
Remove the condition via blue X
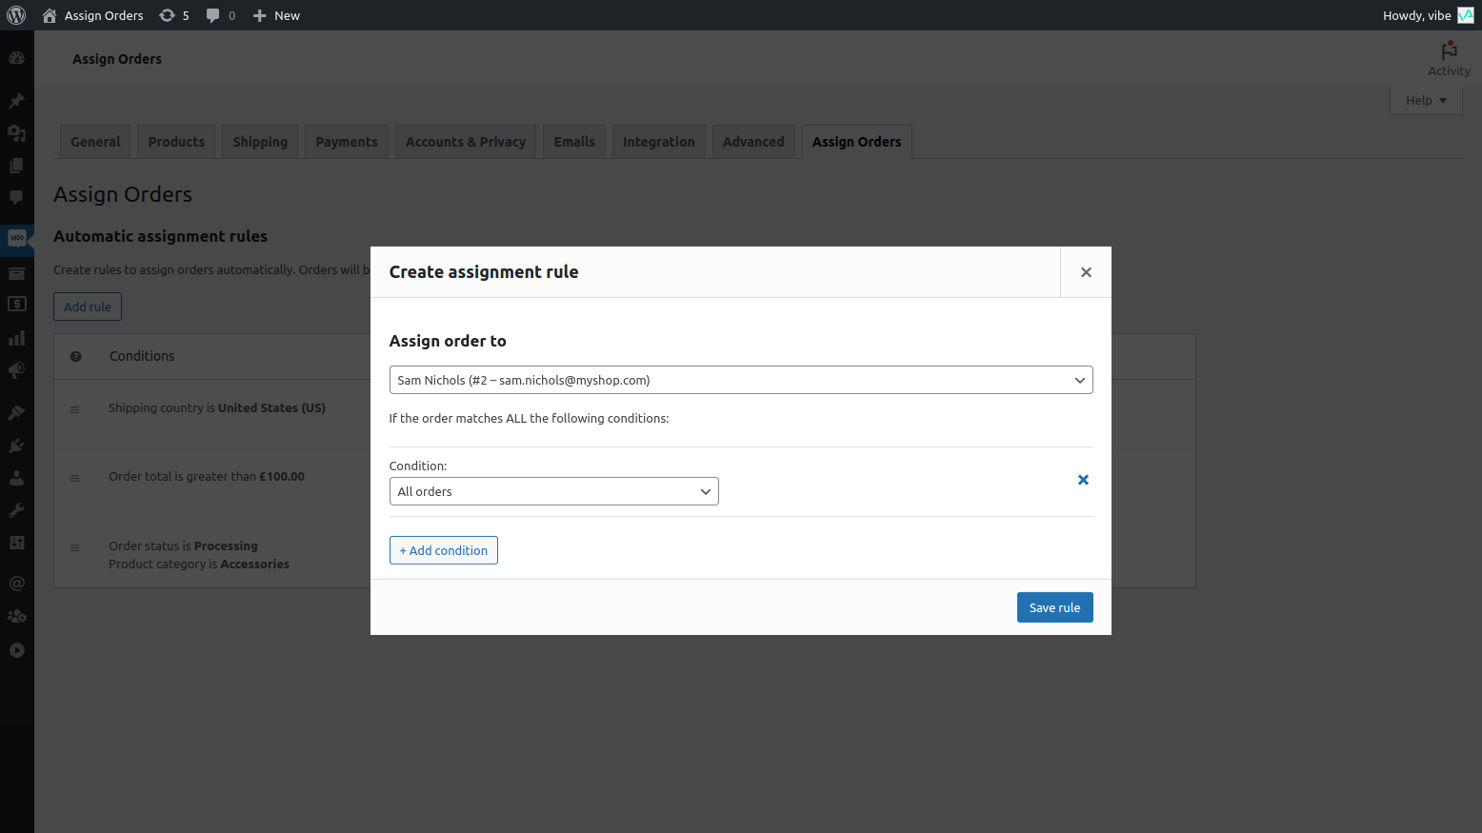[x=1083, y=480]
